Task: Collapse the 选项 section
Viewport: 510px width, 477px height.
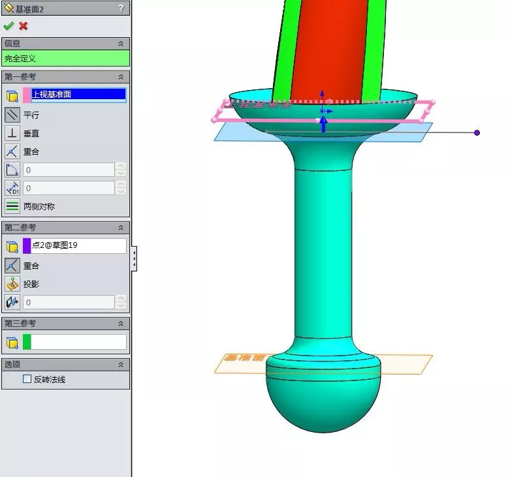Action: tap(121, 365)
